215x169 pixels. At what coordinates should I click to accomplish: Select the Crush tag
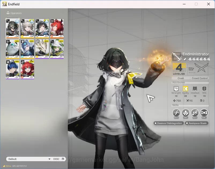pos(181,78)
